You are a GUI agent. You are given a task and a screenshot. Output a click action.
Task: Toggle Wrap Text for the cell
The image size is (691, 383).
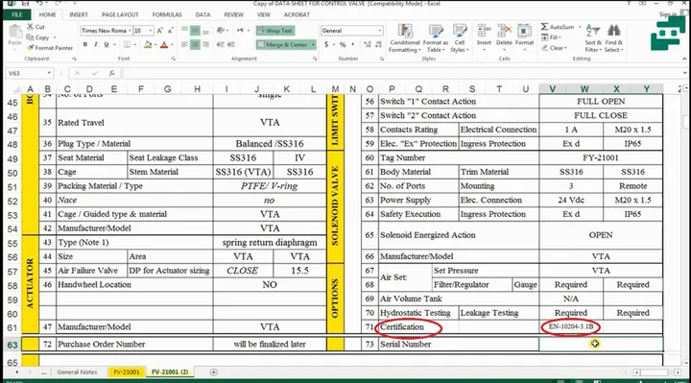[275, 31]
